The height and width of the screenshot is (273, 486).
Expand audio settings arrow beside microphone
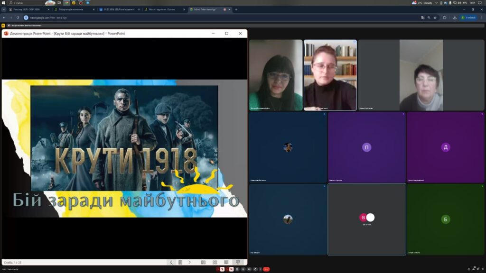(x=218, y=269)
